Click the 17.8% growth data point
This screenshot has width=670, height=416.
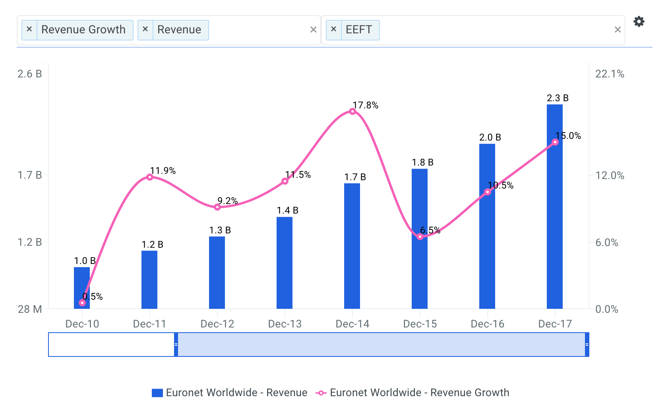pos(352,112)
